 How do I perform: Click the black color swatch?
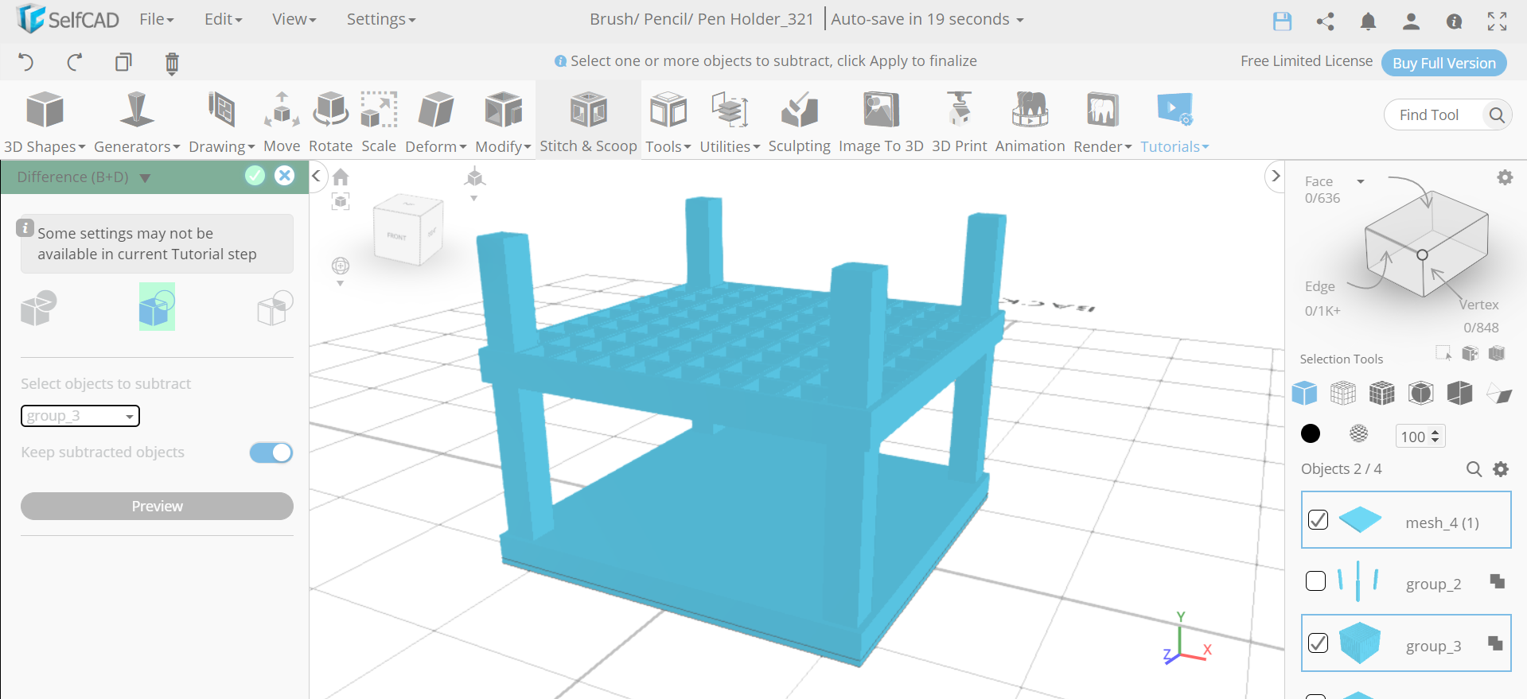(1311, 433)
